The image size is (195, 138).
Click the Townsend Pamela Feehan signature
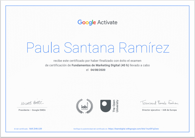[159, 103]
